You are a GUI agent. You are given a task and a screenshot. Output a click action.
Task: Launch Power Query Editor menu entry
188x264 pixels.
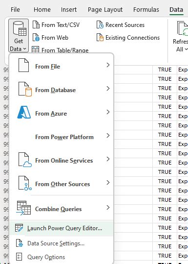(62, 228)
